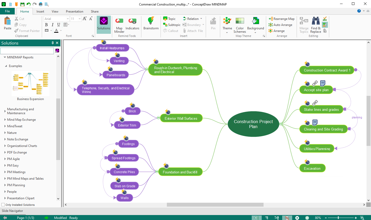Open the font name Arial dropdown
The height and width of the screenshot is (220, 371).
click(68, 19)
